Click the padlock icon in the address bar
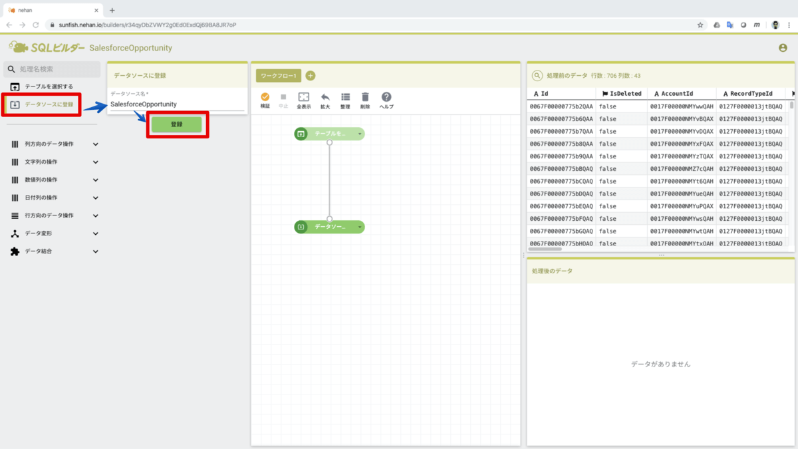The image size is (798, 449). click(52, 25)
